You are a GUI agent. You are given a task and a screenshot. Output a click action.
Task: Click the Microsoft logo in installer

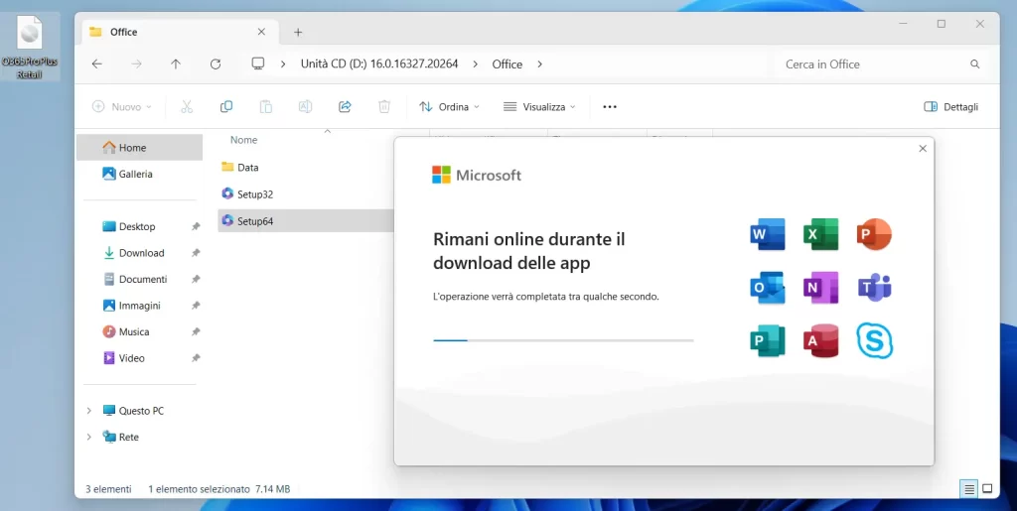(x=477, y=175)
